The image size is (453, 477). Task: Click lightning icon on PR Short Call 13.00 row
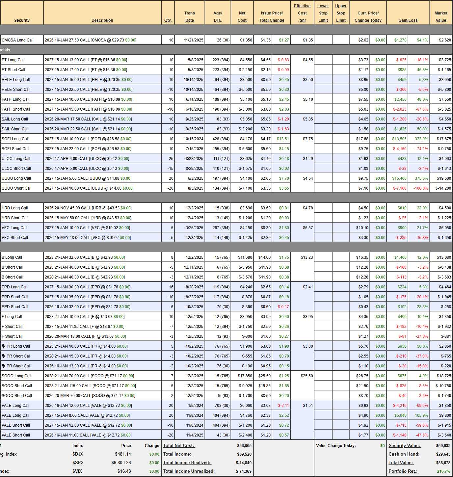click(4, 366)
